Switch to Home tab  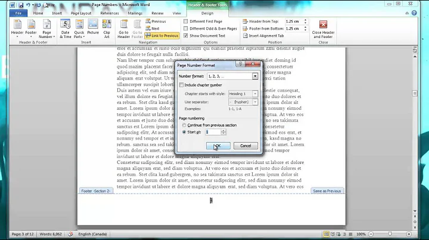point(38,13)
